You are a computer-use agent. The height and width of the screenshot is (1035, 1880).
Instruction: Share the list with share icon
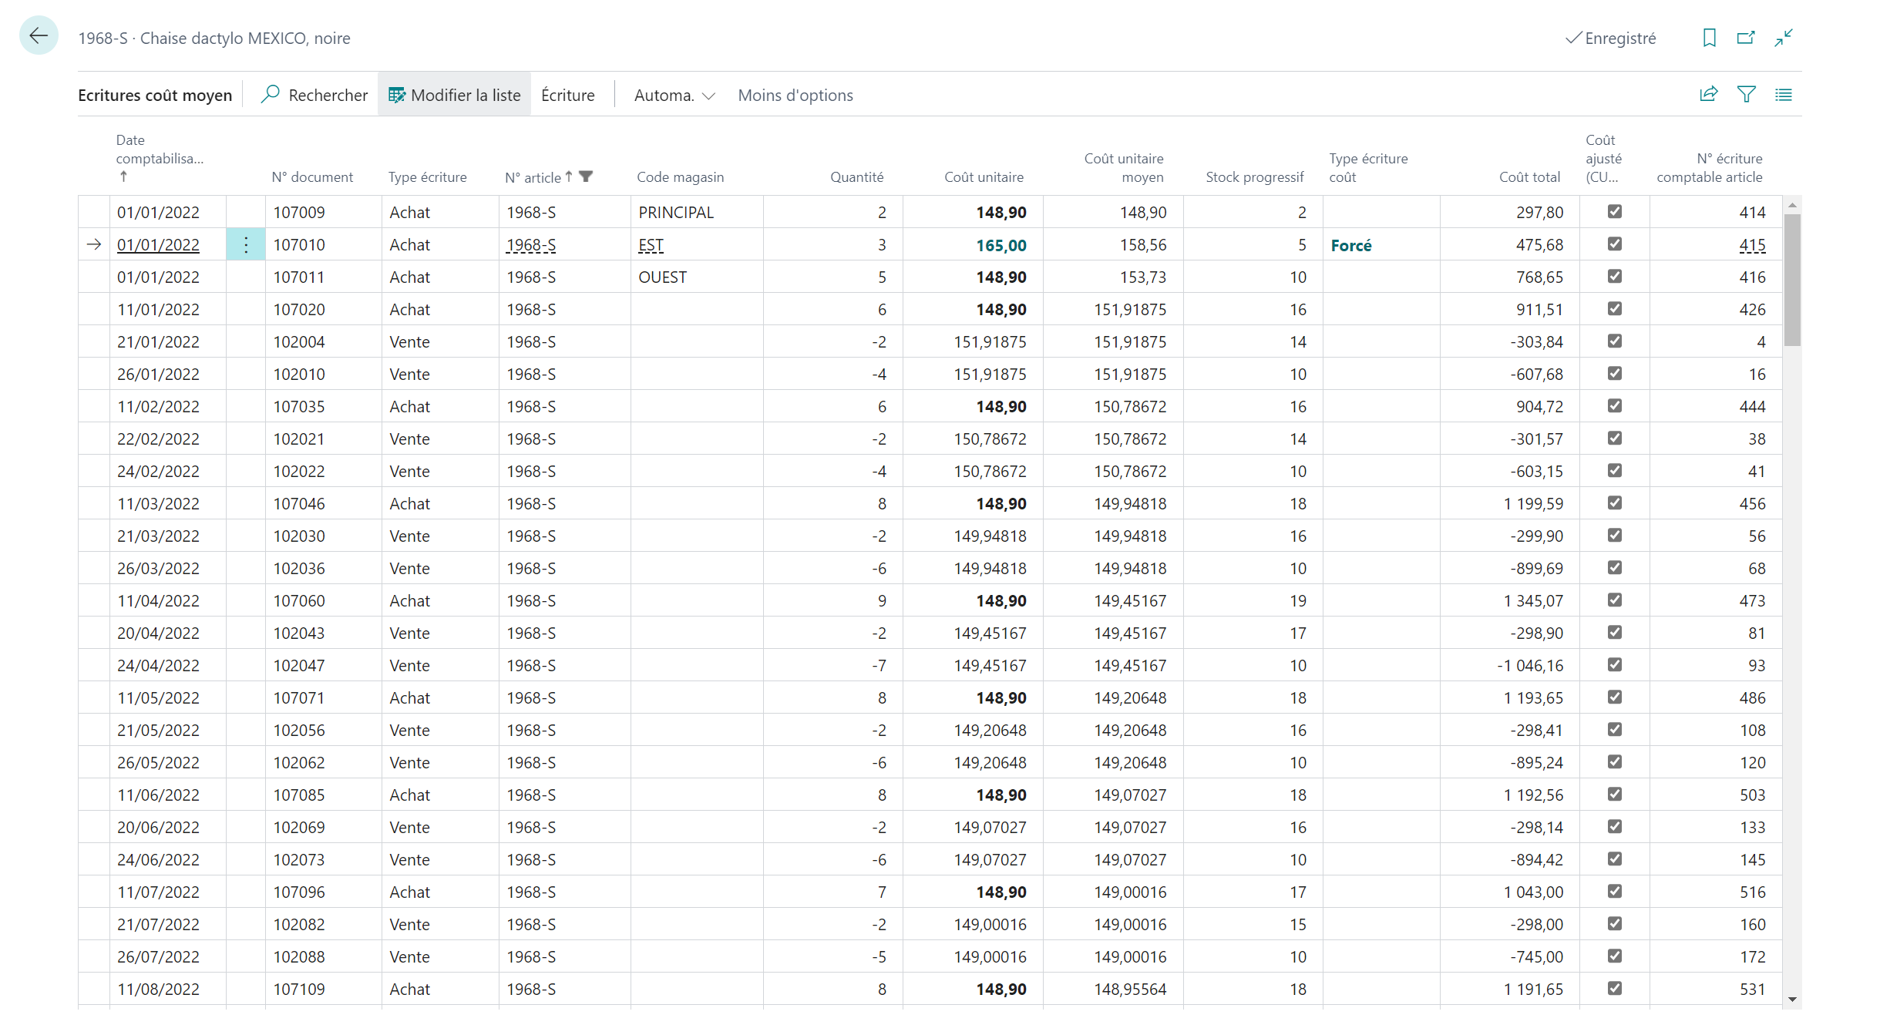[1709, 95]
